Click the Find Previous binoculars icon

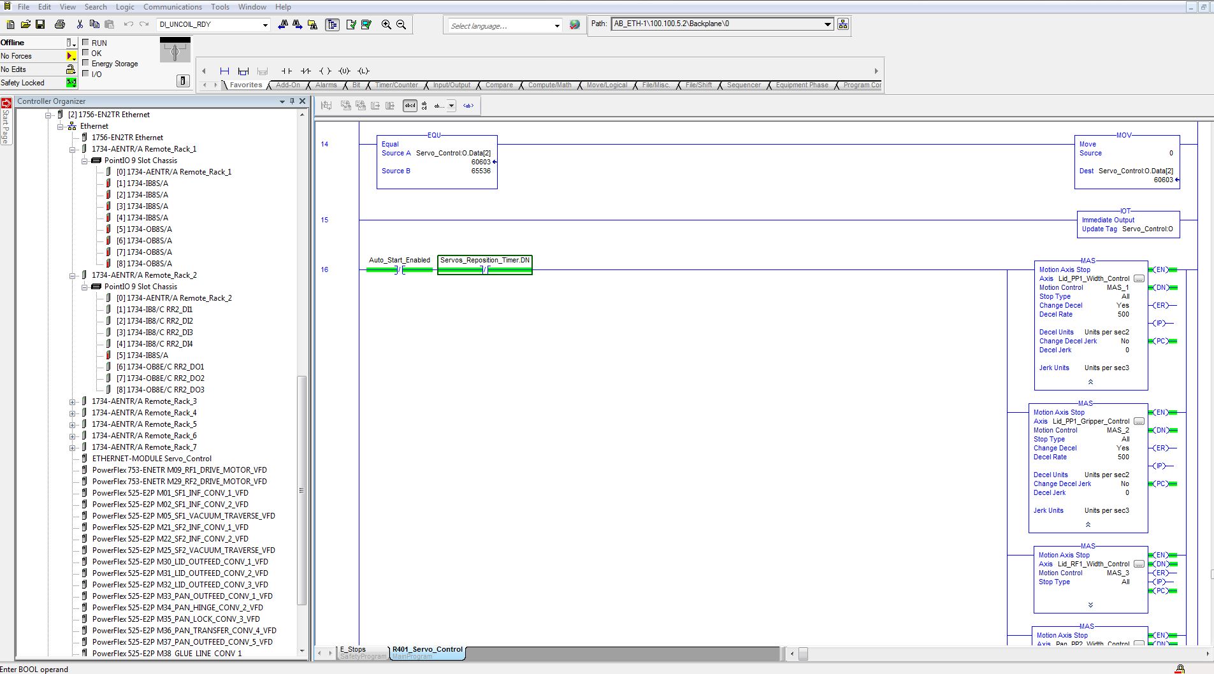[283, 24]
